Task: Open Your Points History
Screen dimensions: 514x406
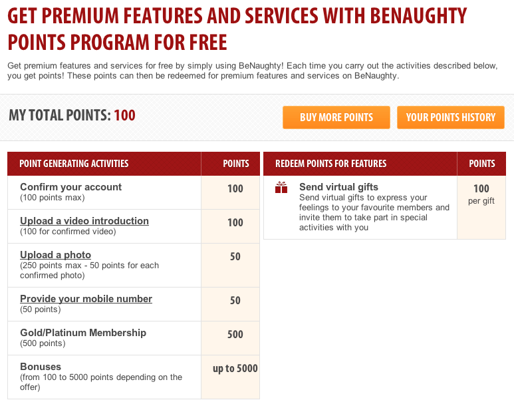Action: 450,117
